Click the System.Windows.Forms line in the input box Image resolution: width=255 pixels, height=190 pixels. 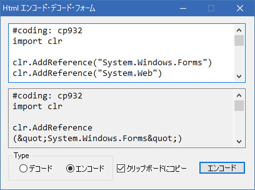pyautogui.click(x=112, y=62)
